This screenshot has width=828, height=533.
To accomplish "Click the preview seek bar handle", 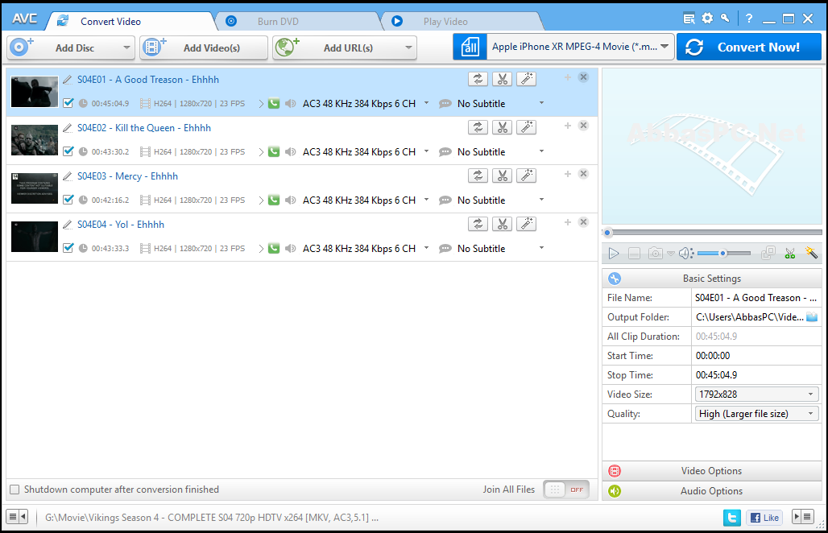I will tap(608, 232).
